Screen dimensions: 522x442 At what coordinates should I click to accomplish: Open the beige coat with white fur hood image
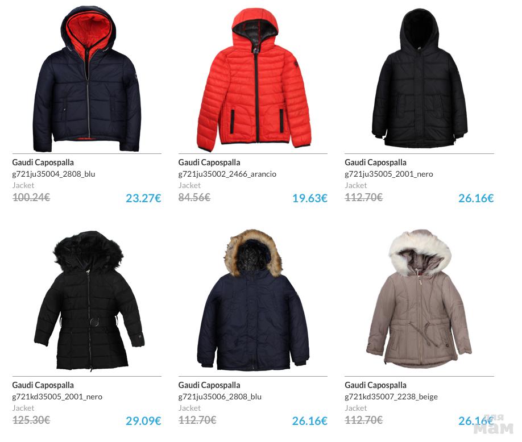419,298
